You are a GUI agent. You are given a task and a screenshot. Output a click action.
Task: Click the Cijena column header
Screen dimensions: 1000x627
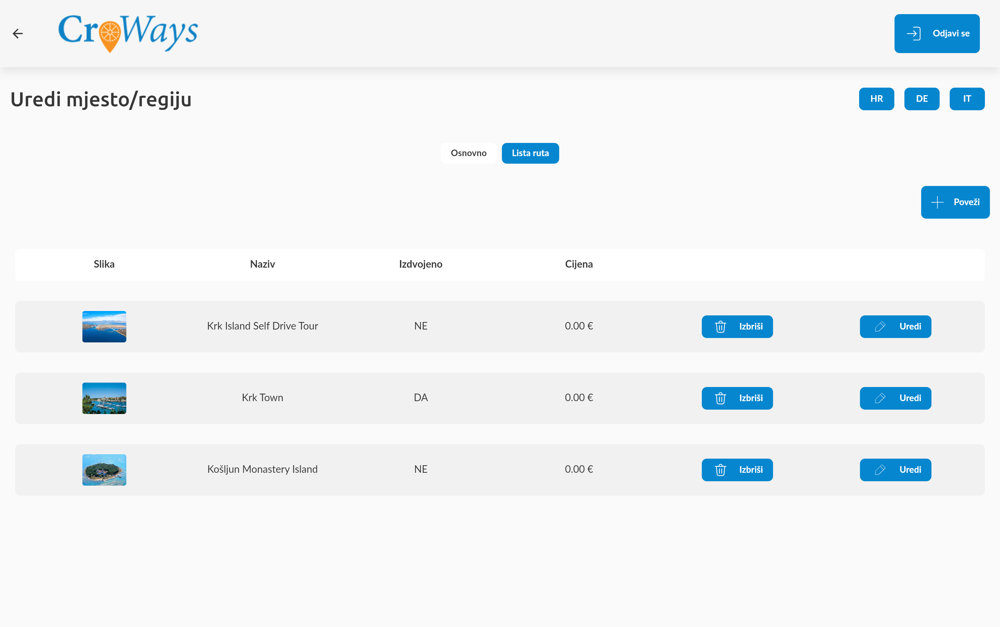pyautogui.click(x=579, y=264)
